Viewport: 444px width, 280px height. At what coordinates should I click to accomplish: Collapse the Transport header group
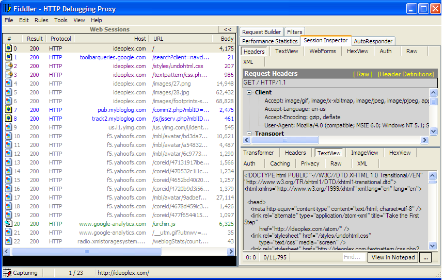coord(249,134)
